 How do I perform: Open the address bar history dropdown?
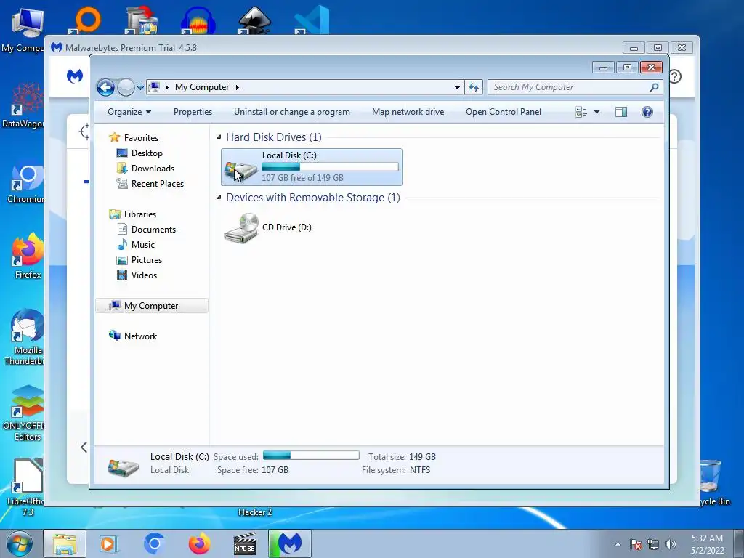pos(457,87)
